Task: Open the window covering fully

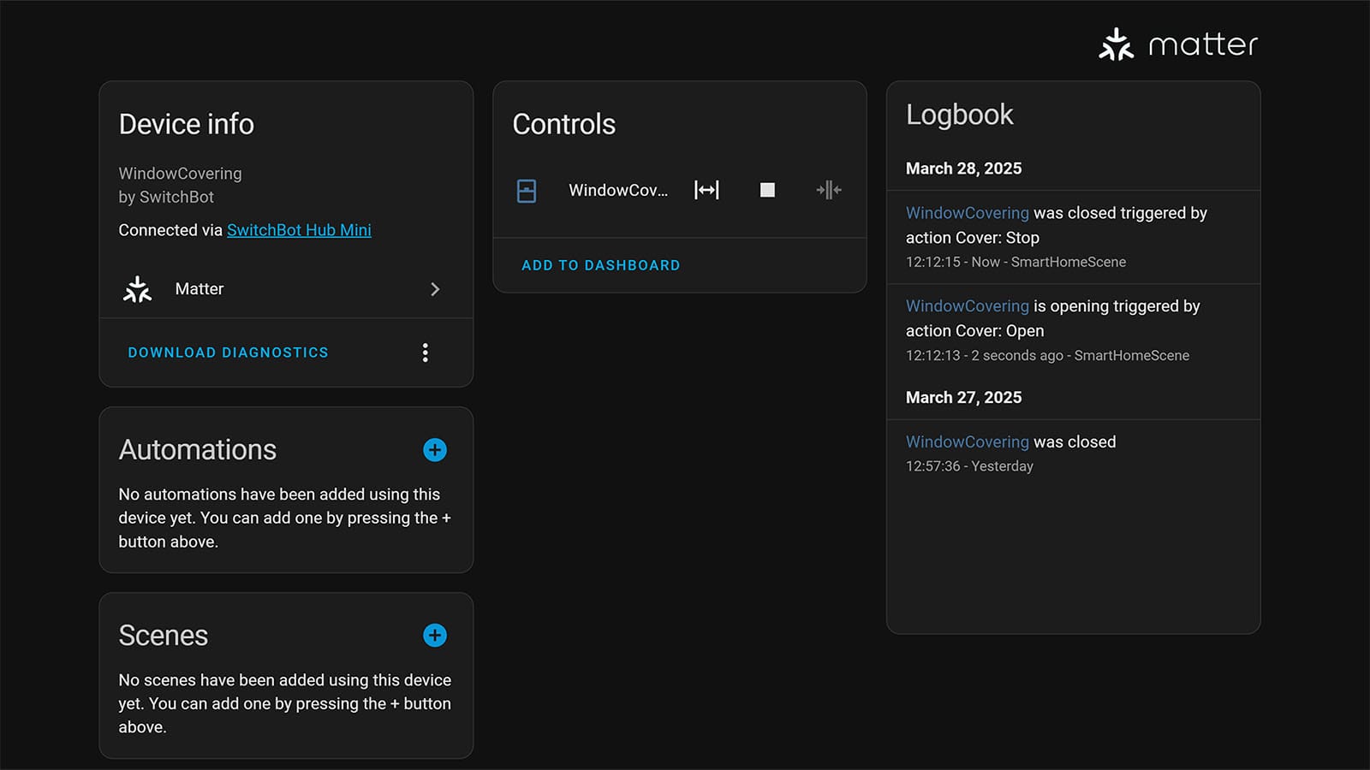Action: coord(706,190)
